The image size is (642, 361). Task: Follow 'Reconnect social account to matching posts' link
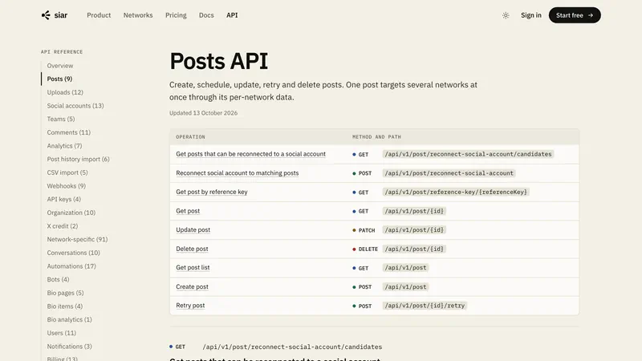tap(237, 173)
